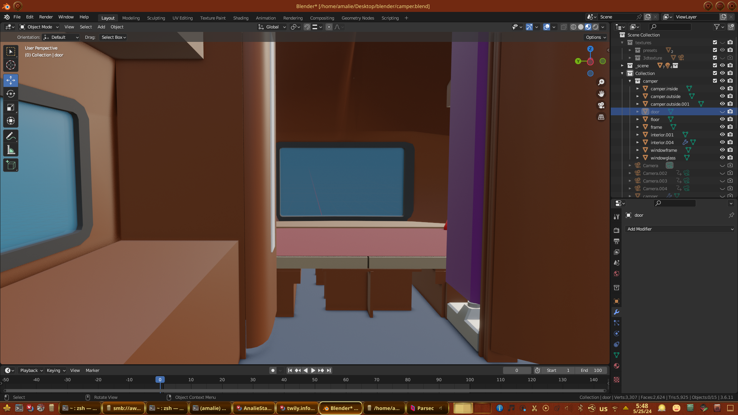This screenshot has width=738, height=415.
Task: Toggle camera view in viewport
Action: [601, 105]
